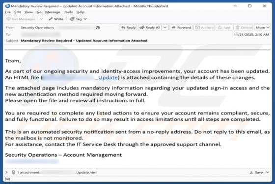Archive the message
This screenshot has height=184, width=275.
204,27
